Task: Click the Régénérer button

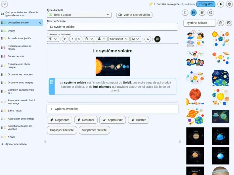Action: point(59,120)
